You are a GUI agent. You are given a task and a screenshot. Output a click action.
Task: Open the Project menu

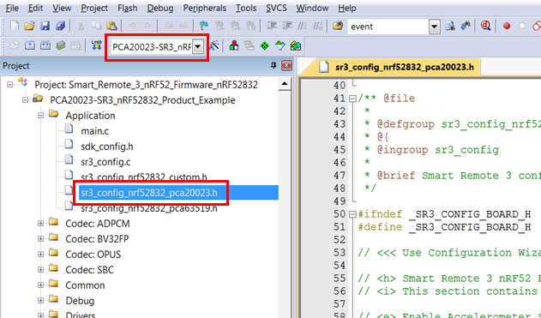[94, 8]
